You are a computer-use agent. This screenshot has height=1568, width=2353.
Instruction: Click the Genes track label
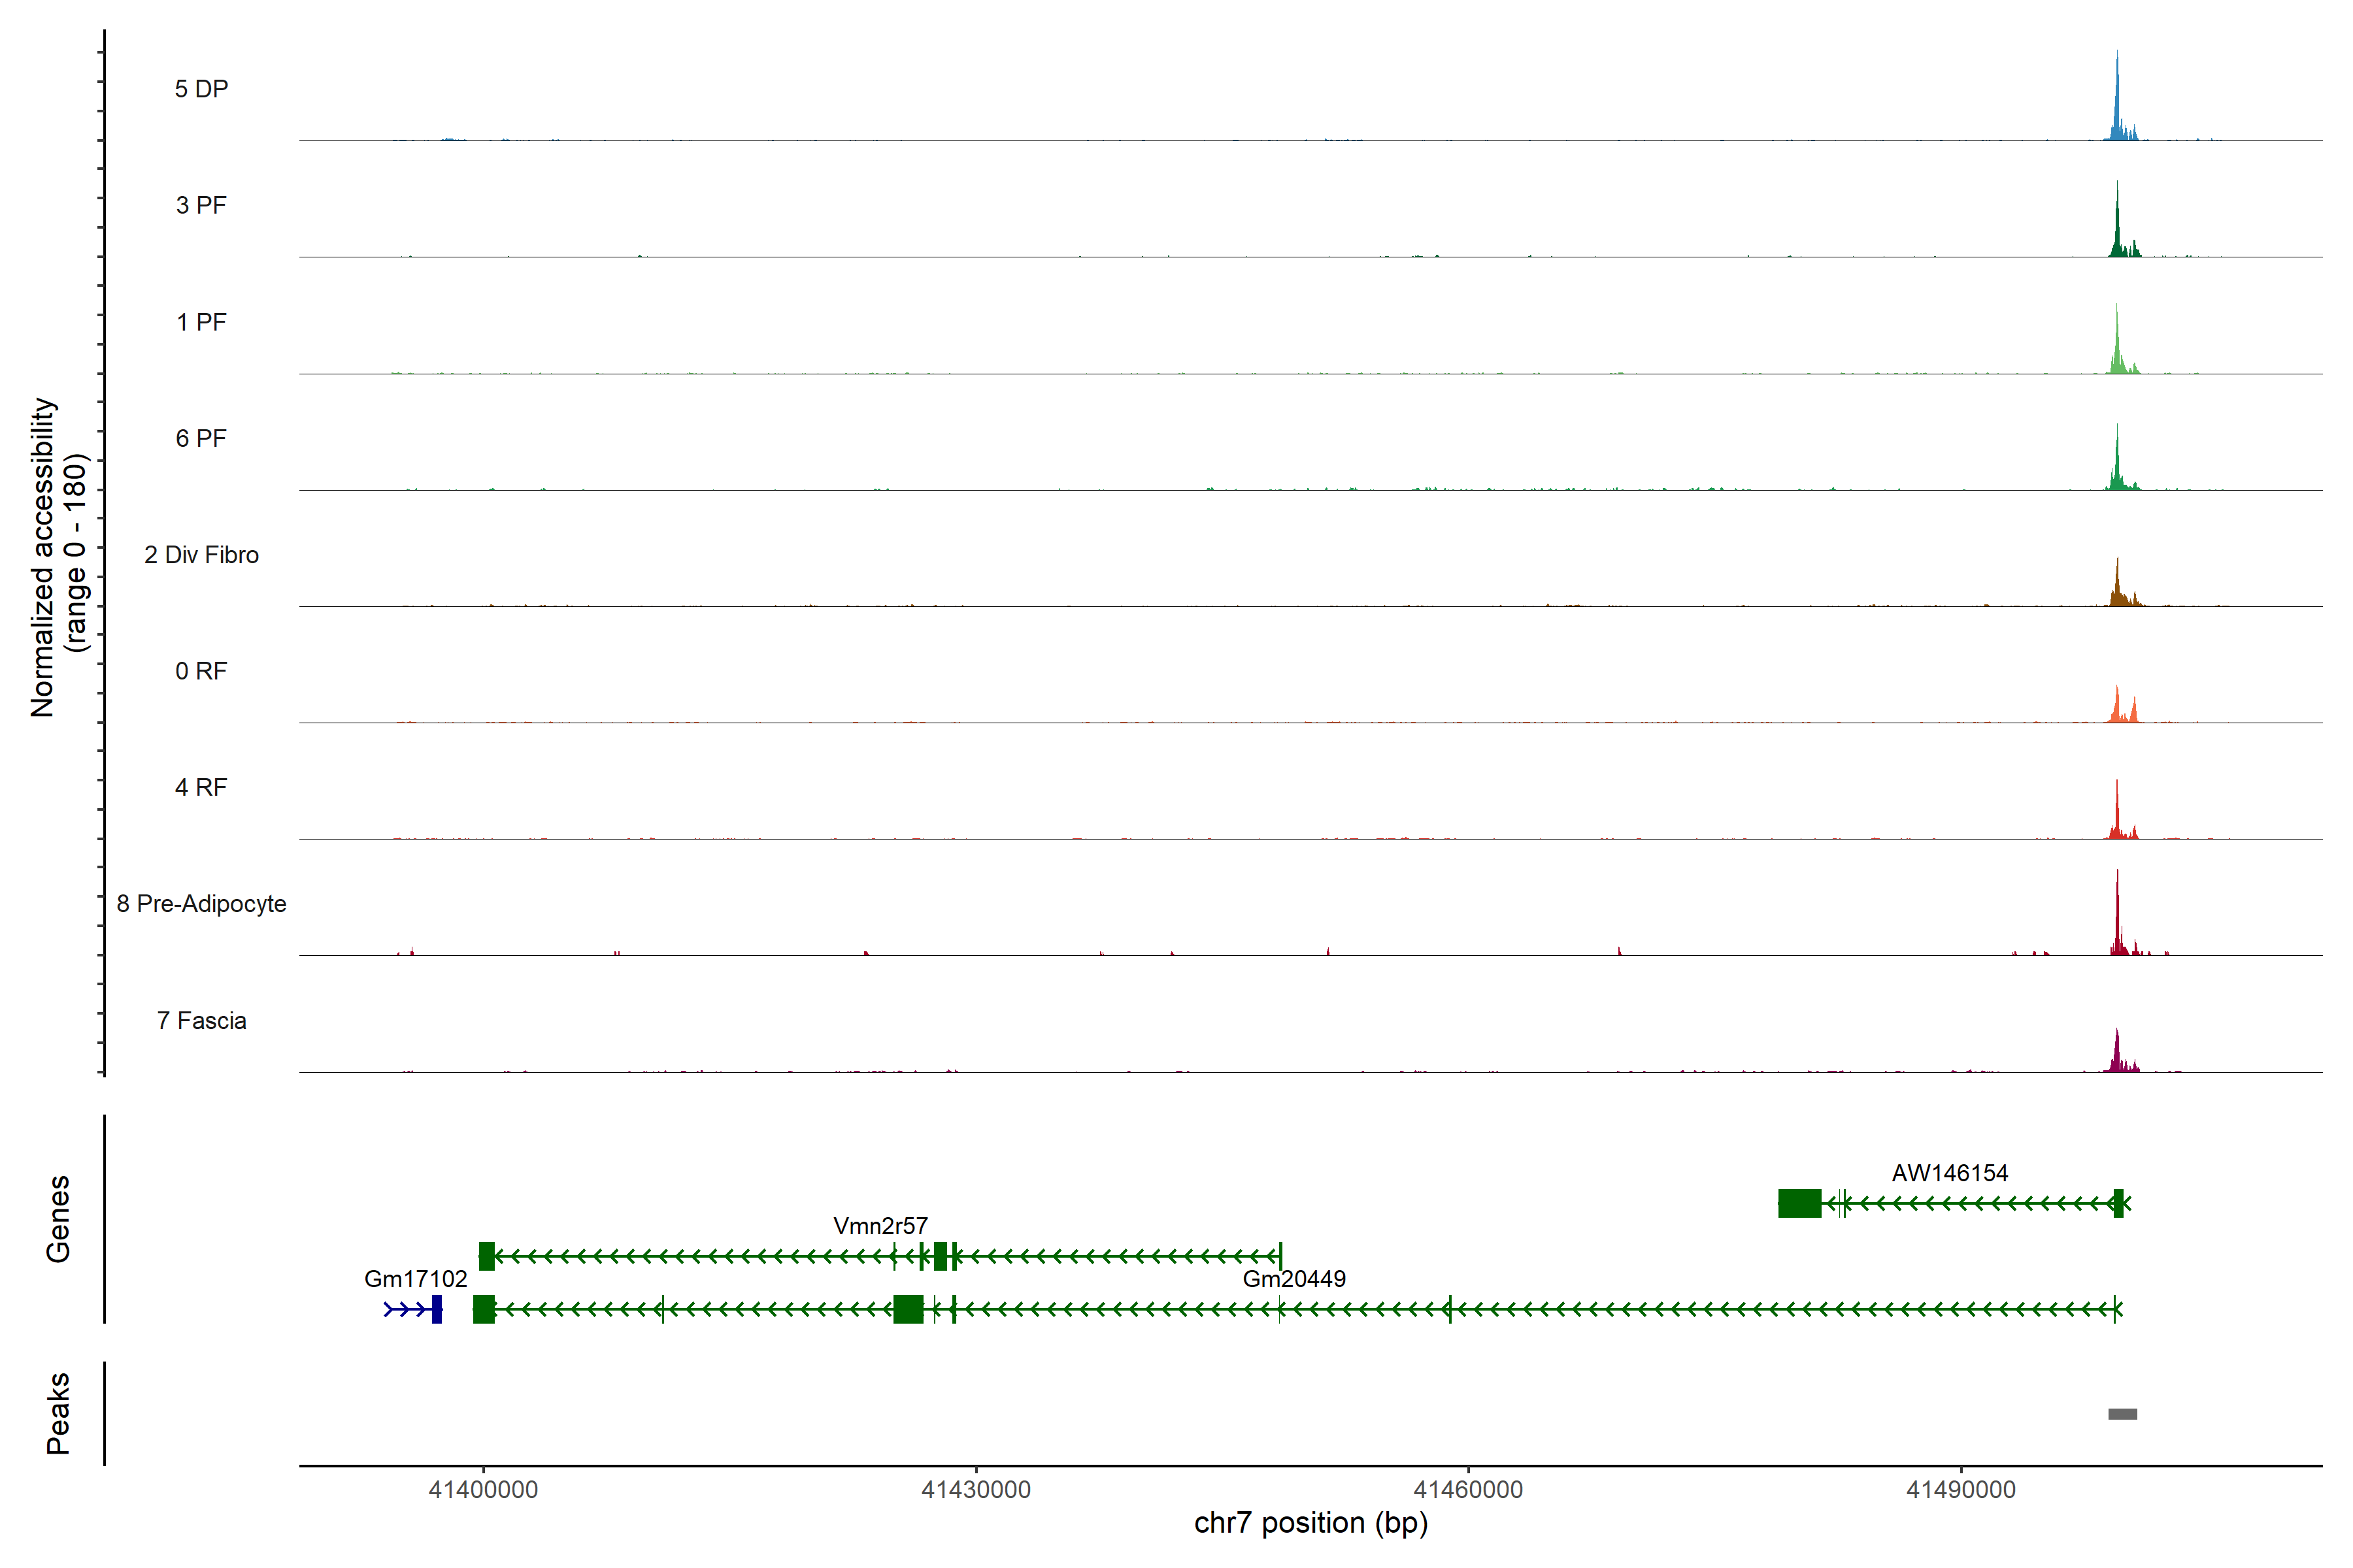tap(58, 1219)
